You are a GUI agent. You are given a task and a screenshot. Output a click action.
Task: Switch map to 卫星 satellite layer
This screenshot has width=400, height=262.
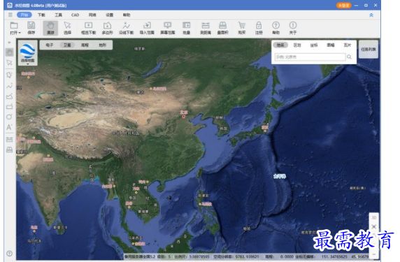(x=67, y=45)
